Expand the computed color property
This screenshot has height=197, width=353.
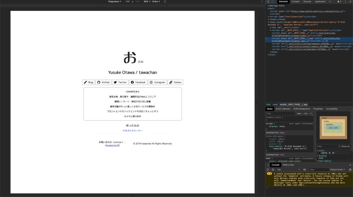[318, 150]
